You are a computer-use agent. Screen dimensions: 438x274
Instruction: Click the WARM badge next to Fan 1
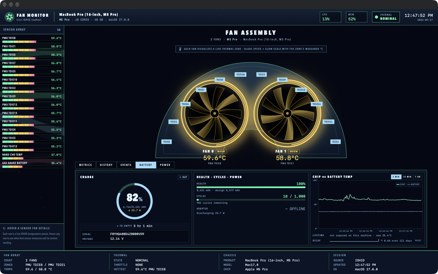[294, 152]
